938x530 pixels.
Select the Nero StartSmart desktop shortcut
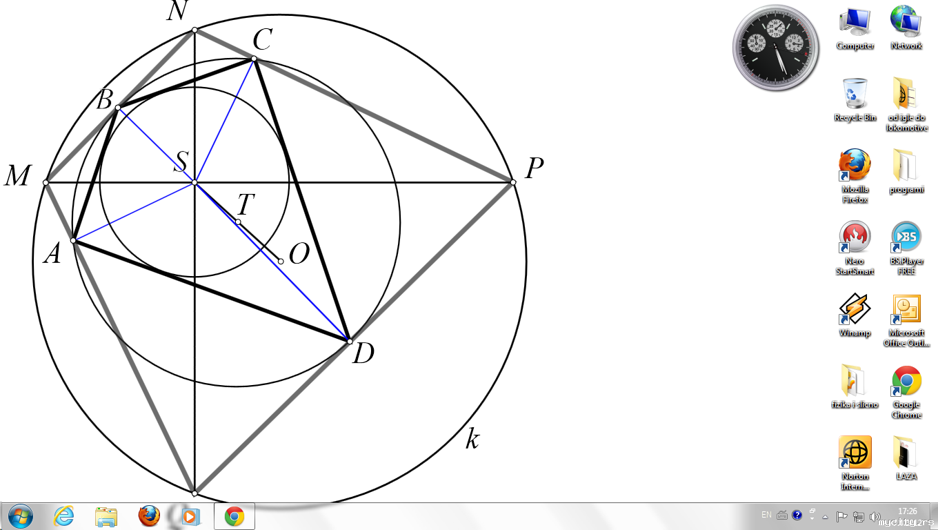[x=855, y=248]
